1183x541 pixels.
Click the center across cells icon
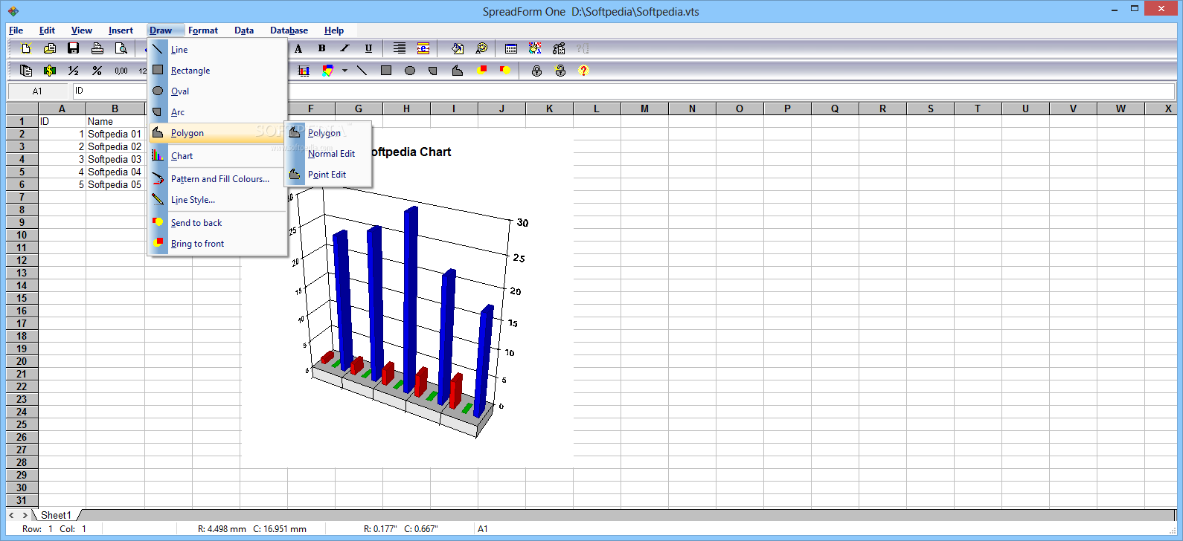pyautogui.click(x=423, y=48)
